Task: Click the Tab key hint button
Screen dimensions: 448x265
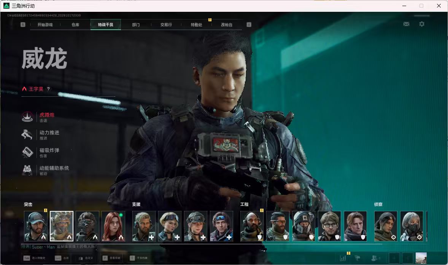Action: pyautogui.click(x=35, y=258)
